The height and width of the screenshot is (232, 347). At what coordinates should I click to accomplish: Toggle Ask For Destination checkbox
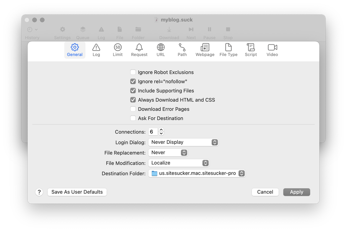[133, 118]
